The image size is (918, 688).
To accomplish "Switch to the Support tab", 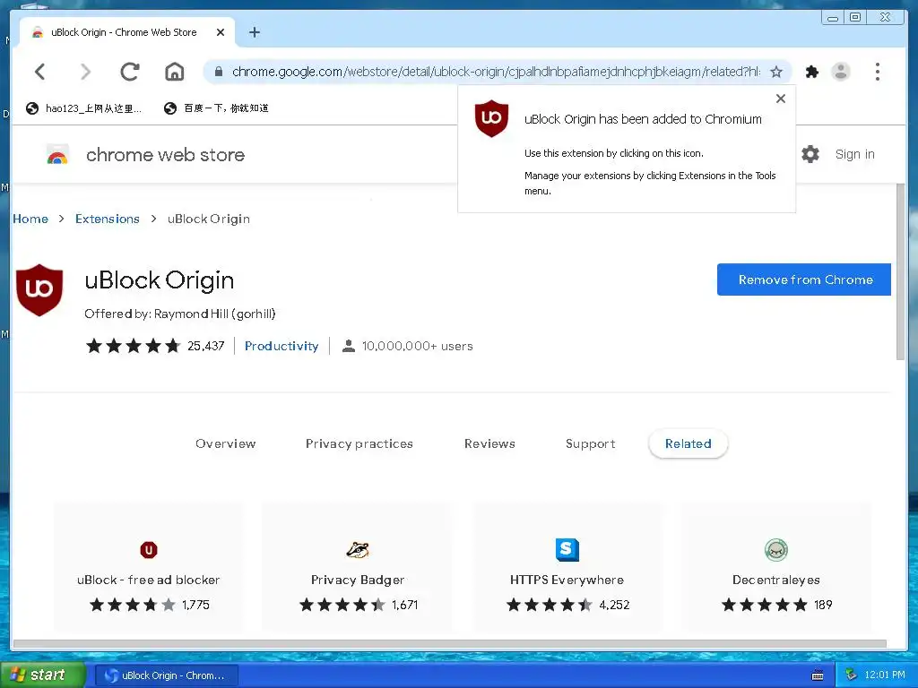I will click(590, 443).
